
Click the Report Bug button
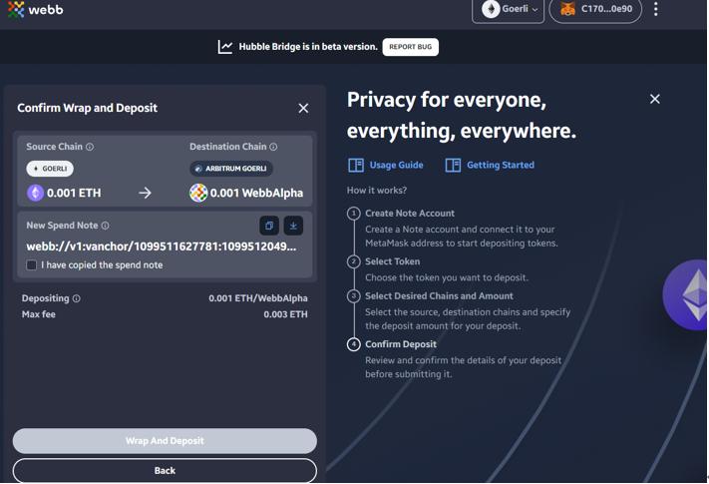coord(410,47)
